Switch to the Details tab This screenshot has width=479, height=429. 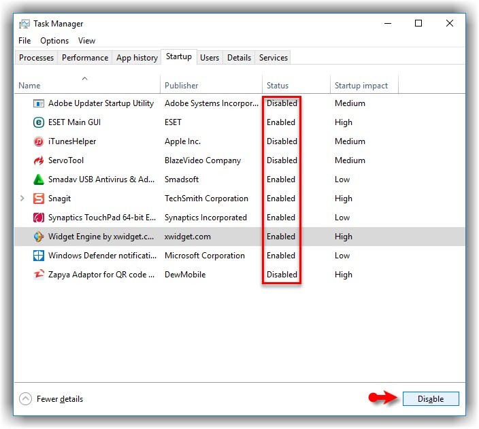(x=239, y=58)
